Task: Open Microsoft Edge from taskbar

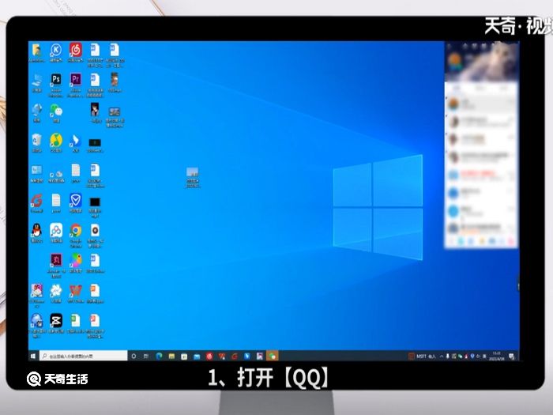Action: (159, 357)
